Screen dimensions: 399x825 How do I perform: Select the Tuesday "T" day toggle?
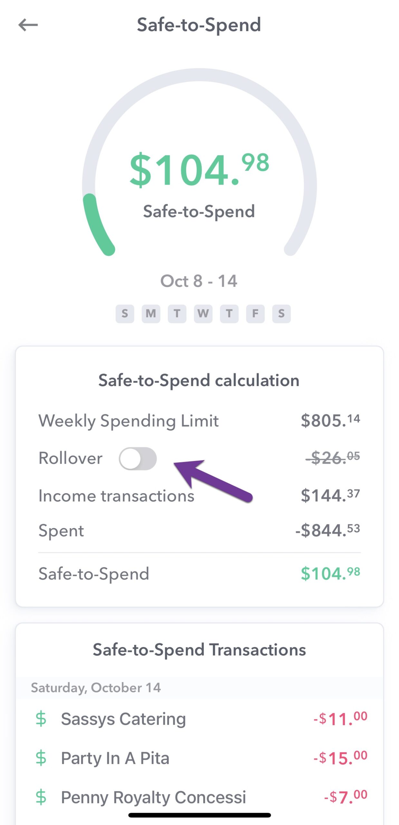177,313
